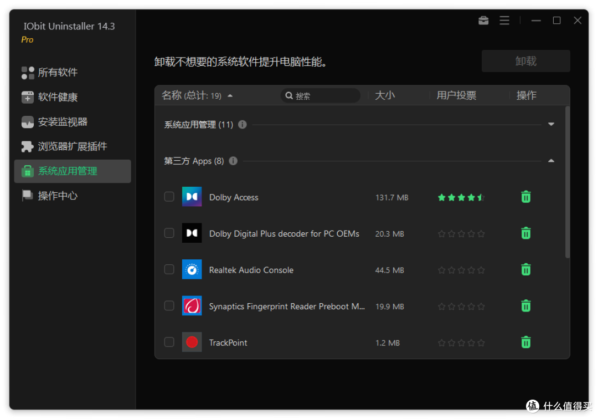Click the 软件健康 sidebar icon
Viewport: 598px width, 419px height.
click(28, 98)
